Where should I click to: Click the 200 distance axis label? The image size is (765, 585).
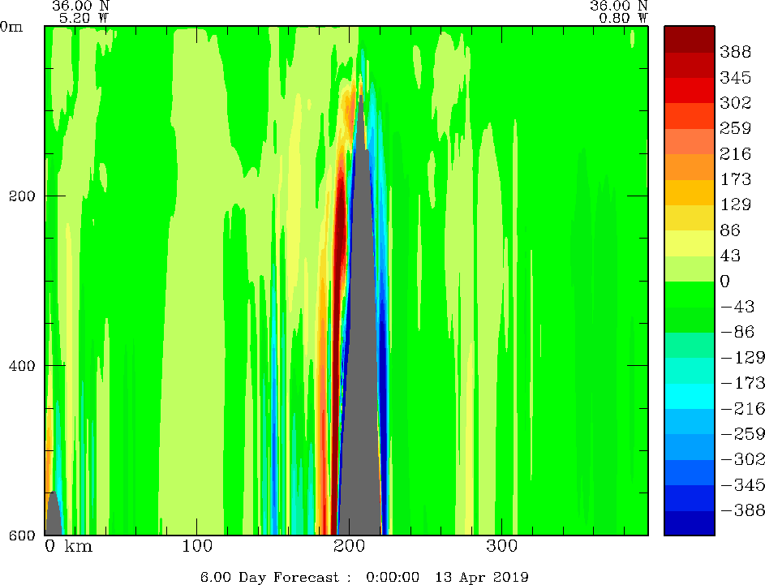coord(350,545)
